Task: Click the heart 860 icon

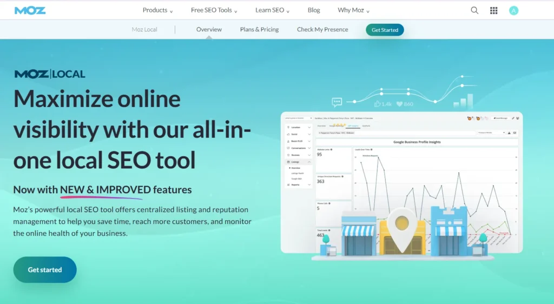Action: coord(400,104)
